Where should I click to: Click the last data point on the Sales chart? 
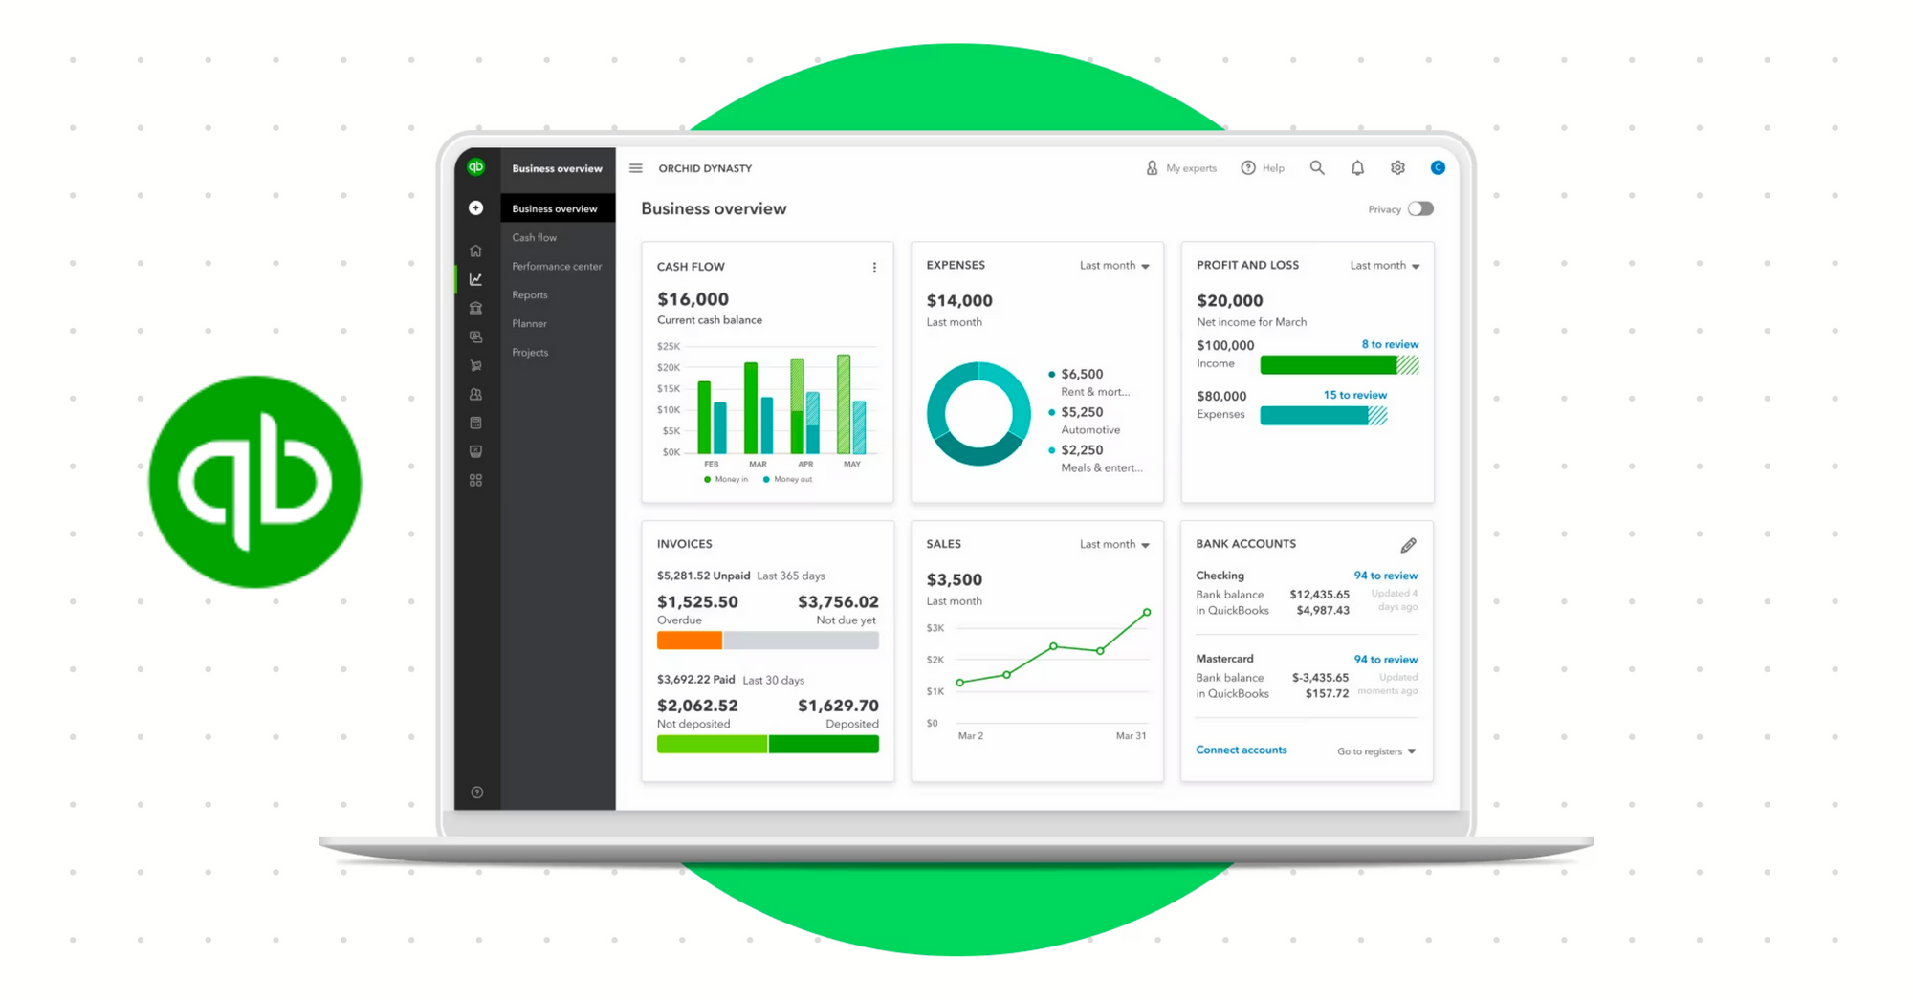pyautogui.click(x=1147, y=612)
